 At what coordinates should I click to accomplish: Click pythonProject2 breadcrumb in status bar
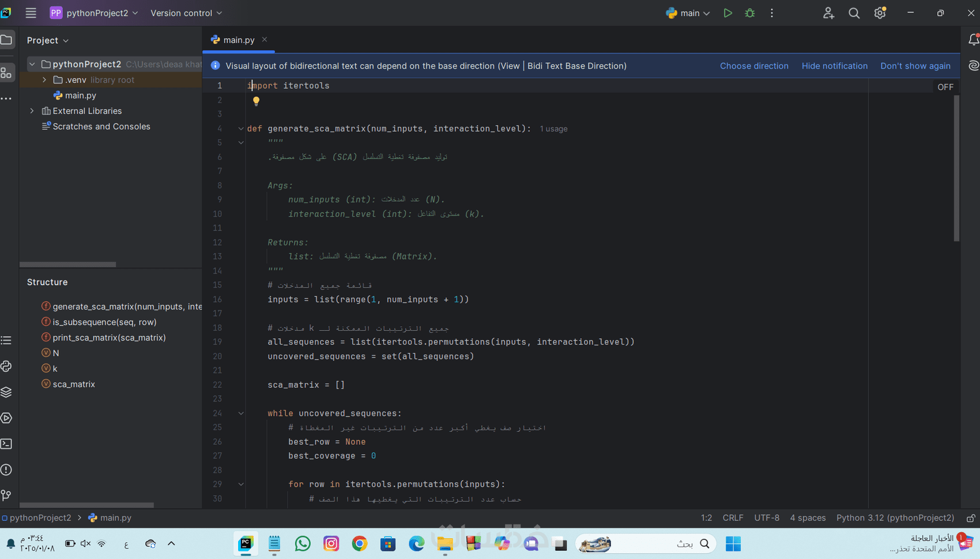36,518
